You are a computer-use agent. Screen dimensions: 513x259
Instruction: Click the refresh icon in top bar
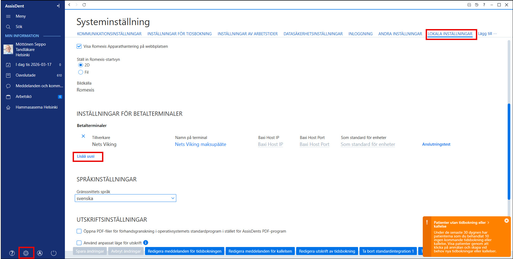pyautogui.click(x=84, y=5)
